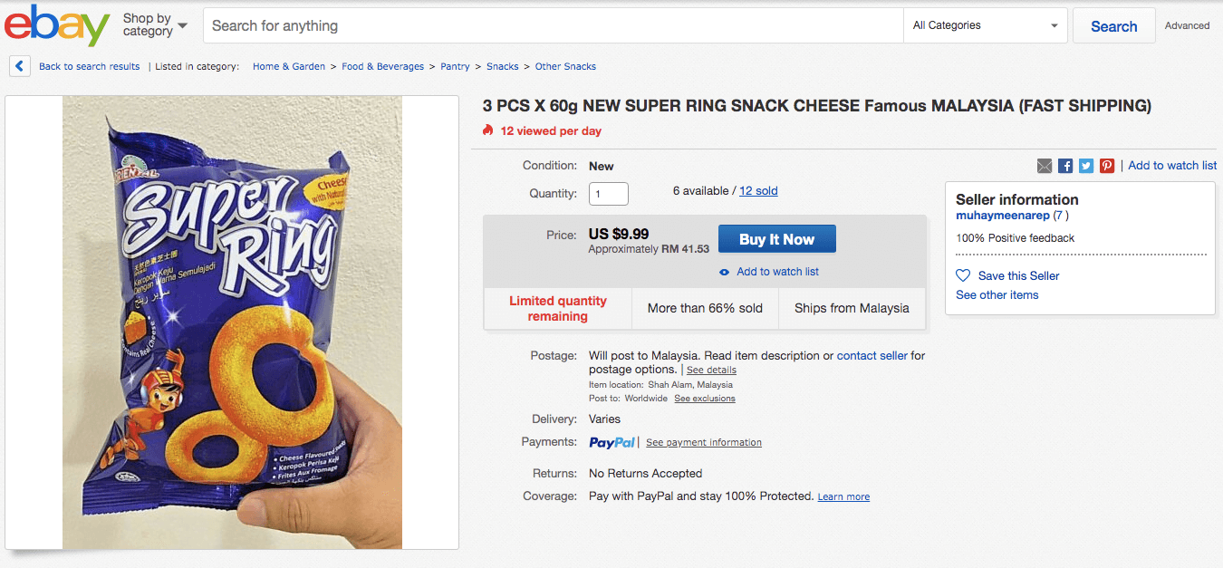1223x568 pixels.
Task: Click the seller name muhaymeenarep
Action: pos(1003,216)
